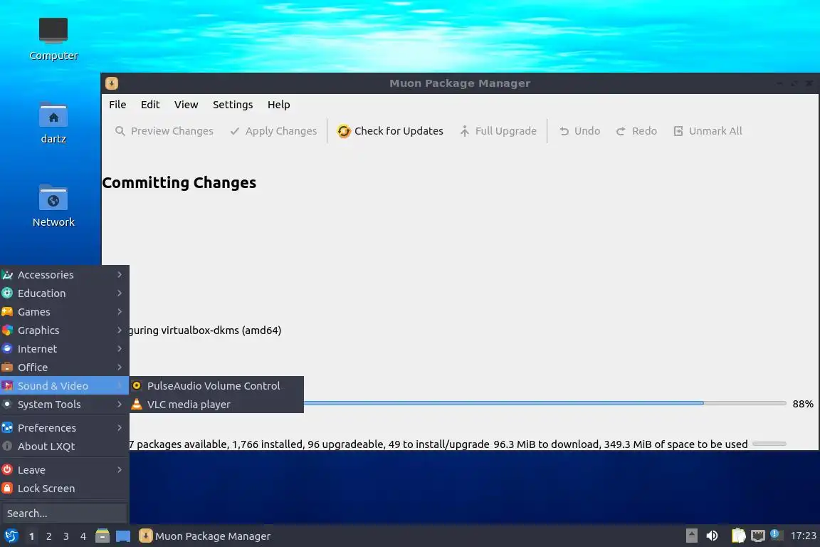Click the Undo arrow icon
820x547 pixels.
tap(564, 131)
